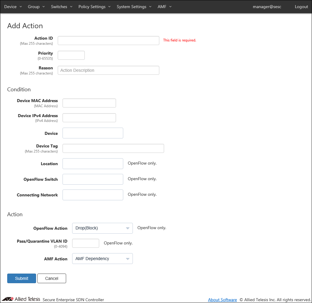
Task: Open the AMF Action dropdown
Action: [x=102, y=259]
